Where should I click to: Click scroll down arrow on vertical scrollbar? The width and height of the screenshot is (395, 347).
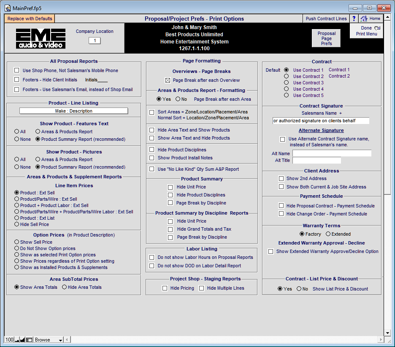pos(387,333)
